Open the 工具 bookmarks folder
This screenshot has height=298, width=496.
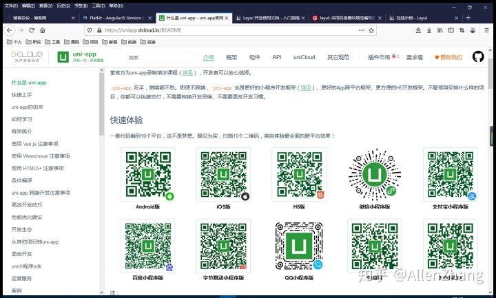[x=52, y=42]
